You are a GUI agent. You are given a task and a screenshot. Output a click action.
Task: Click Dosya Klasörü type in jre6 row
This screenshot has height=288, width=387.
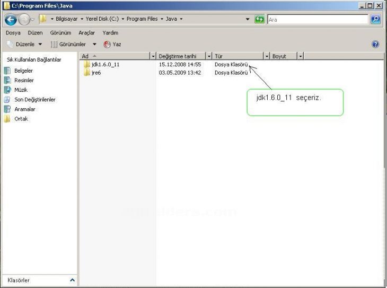[x=231, y=73]
